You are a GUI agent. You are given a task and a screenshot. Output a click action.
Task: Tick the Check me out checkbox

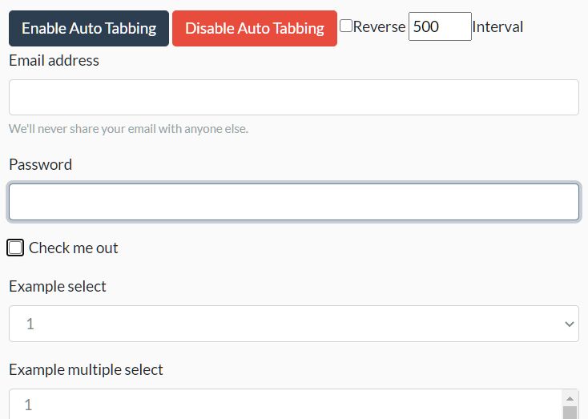15,248
